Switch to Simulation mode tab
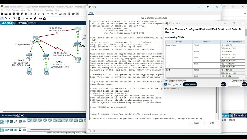This screenshot has height=139, width=247. 238,116
